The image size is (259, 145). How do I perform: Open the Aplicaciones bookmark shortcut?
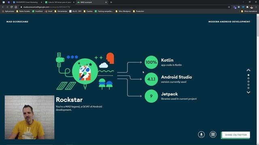tap(8, 11)
